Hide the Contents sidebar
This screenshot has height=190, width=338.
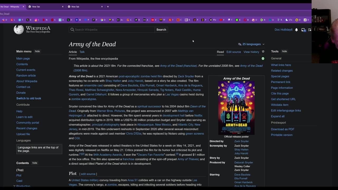(x=35, y=163)
